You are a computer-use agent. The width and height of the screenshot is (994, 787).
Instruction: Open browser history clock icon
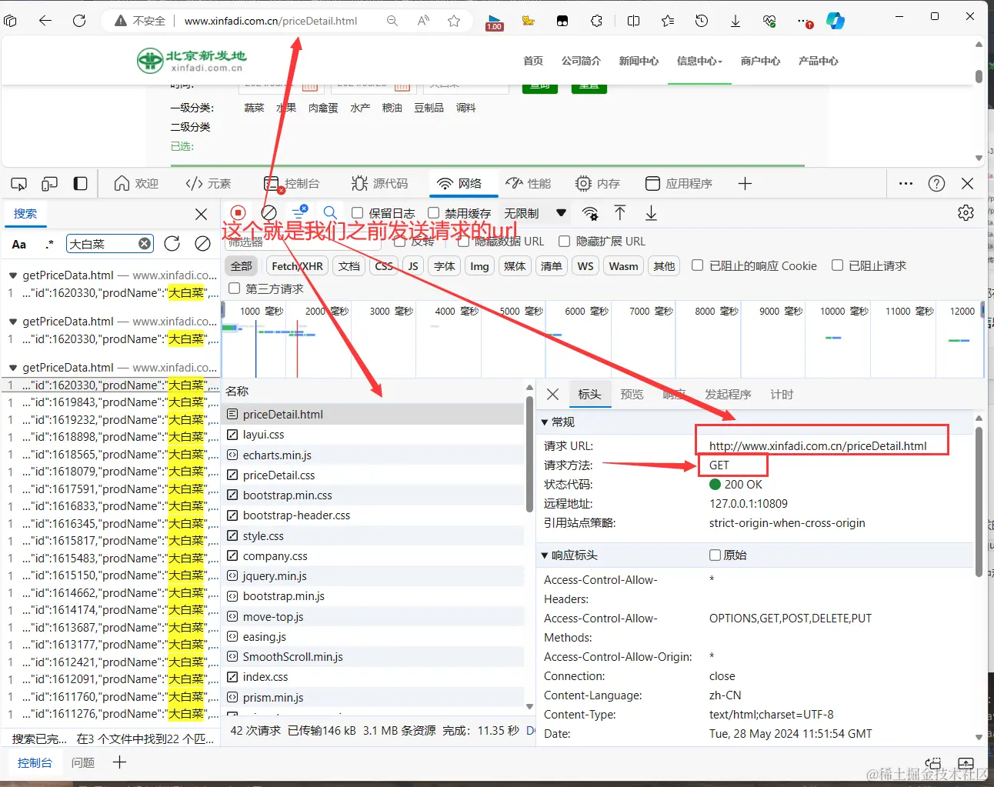(701, 21)
